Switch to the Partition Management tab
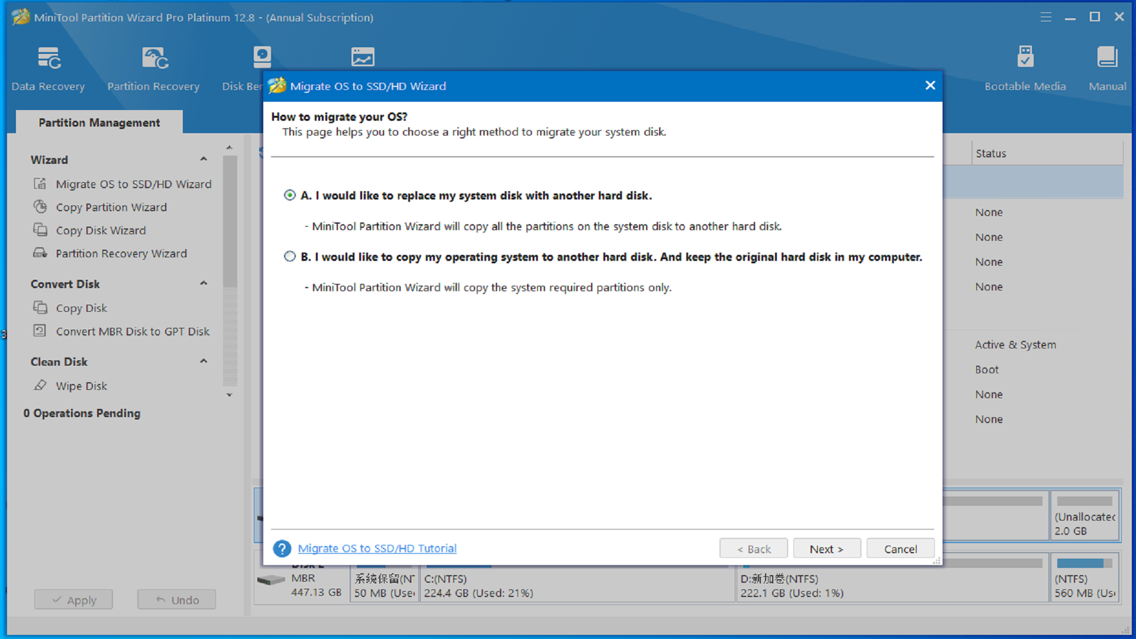This screenshot has height=639, width=1136. (98, 122)
